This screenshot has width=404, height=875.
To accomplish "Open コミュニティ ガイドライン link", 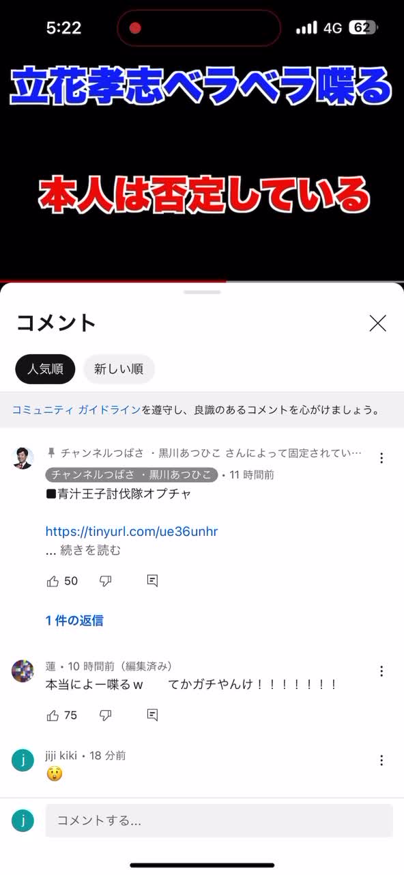I will point(76,410).
